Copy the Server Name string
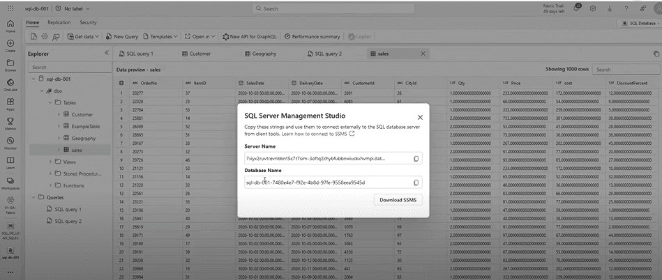Image resolution: width=662 pixels, height=280 pixels. point(416,159)
